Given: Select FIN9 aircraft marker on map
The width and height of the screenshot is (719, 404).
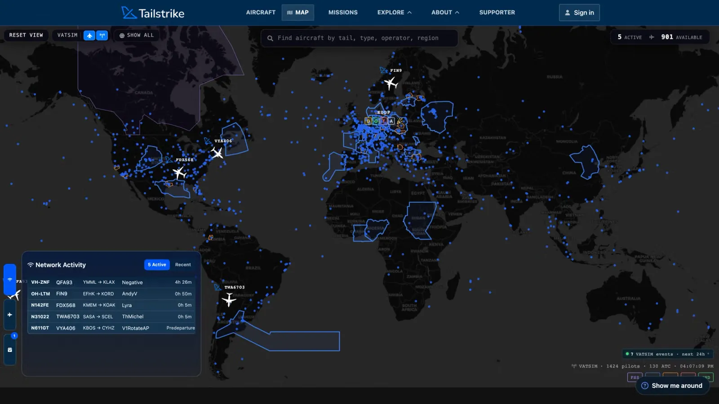Looking at the screenshot, I should (x=391, y=83).
